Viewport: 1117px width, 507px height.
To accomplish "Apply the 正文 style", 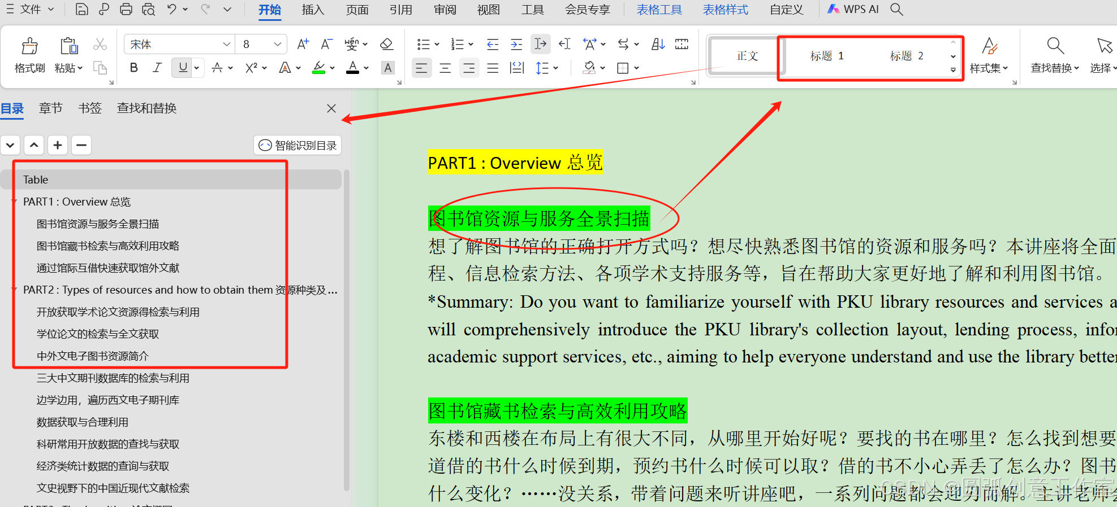I will tap(747, 56).
